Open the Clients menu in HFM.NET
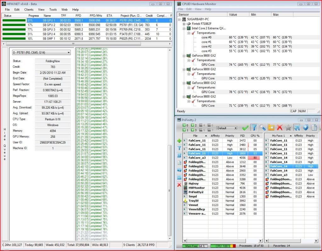322x251 pixels. point(29,10)
